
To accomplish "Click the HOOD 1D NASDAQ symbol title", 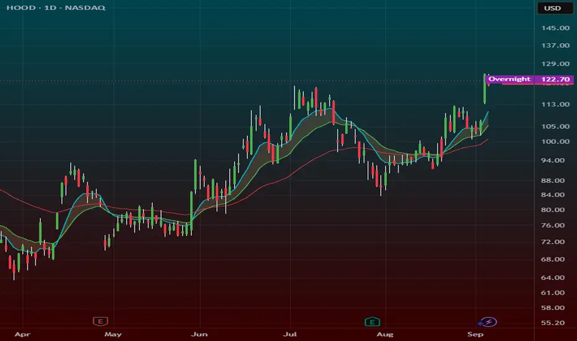I will coord(56,7).
